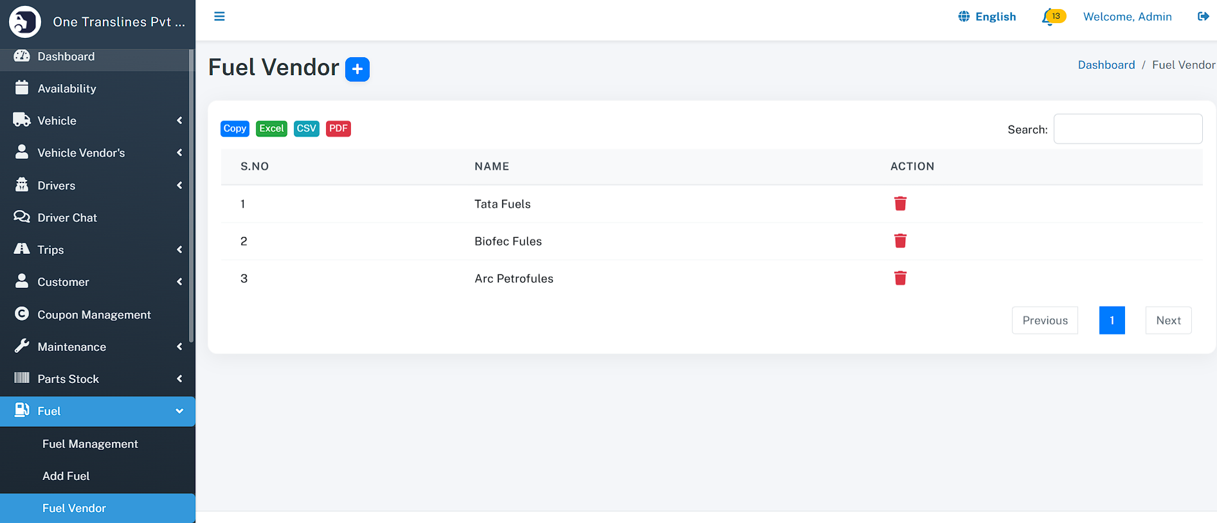Click into the Search input field

coord(1128,129)
